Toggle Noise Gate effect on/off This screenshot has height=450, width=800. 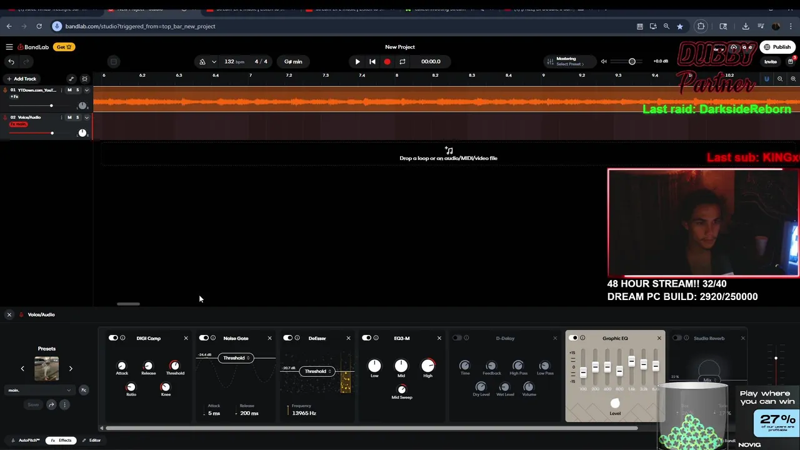[204, 338]
